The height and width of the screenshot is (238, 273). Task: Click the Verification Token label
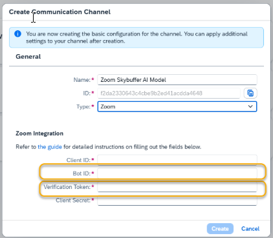coord(67,187)
